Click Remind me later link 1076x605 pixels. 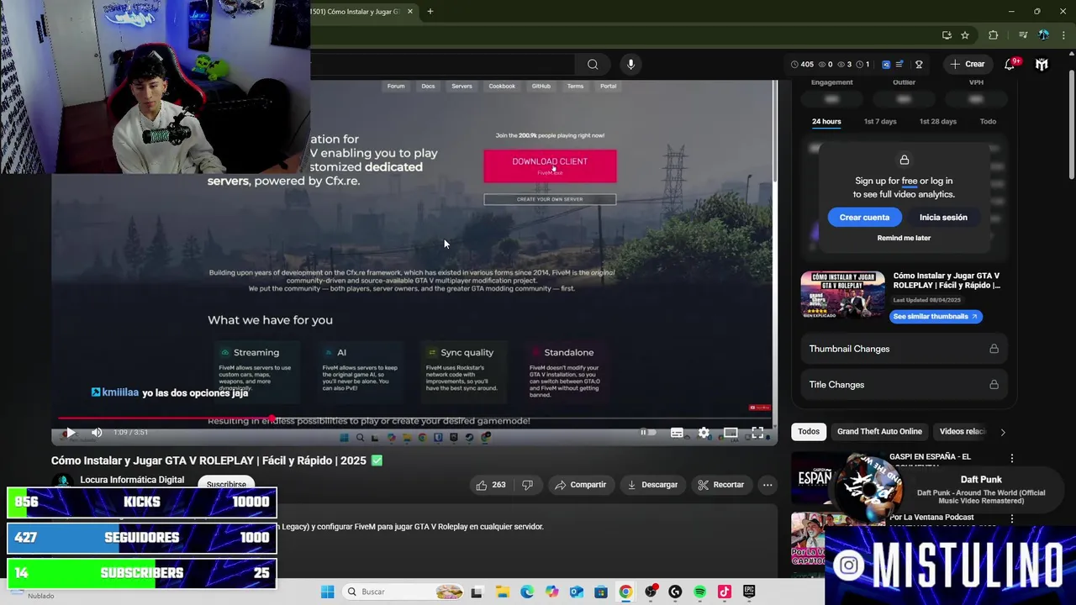[904, 238]
